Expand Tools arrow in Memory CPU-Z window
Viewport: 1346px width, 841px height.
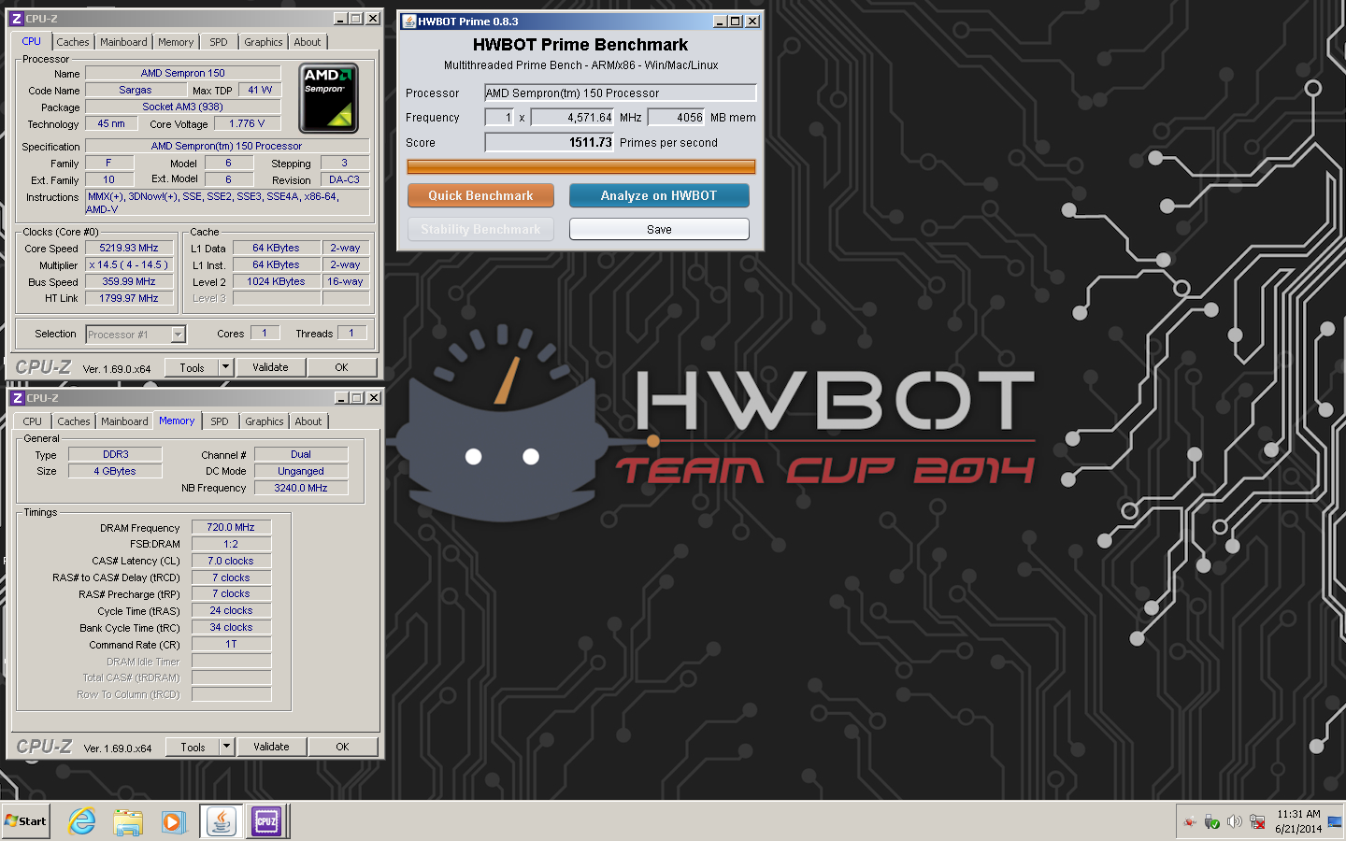[226, 747]
